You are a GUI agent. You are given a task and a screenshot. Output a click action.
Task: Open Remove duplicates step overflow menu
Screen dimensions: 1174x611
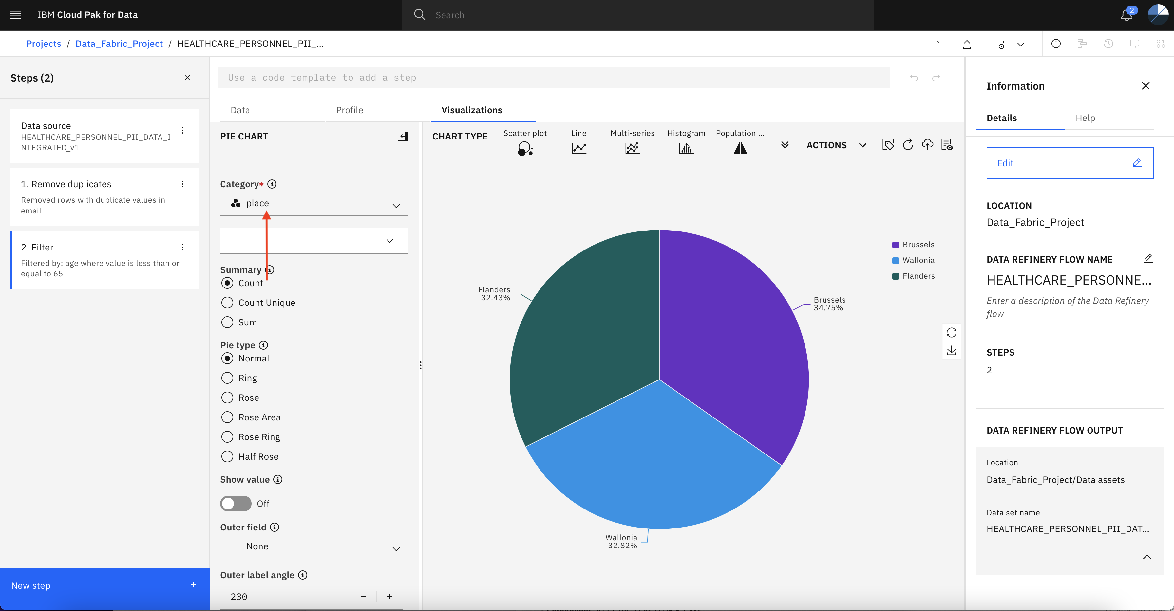point(183,184)
